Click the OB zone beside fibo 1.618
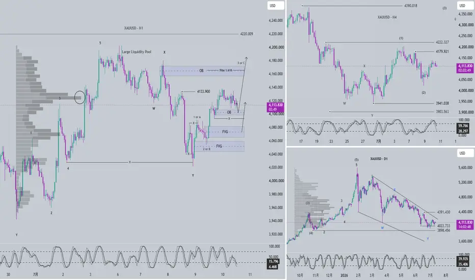The image size is (475, 280). pos(202,71)
